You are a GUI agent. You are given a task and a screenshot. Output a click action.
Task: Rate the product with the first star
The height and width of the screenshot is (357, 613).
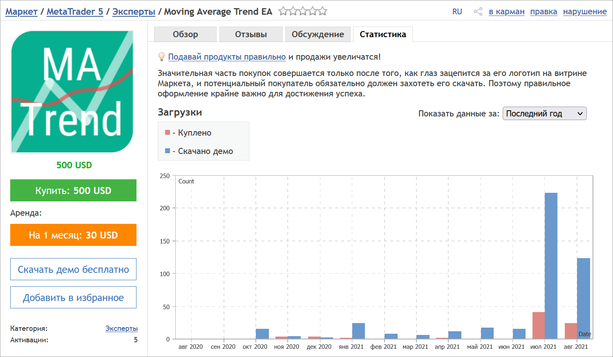(x=283, y=11)
